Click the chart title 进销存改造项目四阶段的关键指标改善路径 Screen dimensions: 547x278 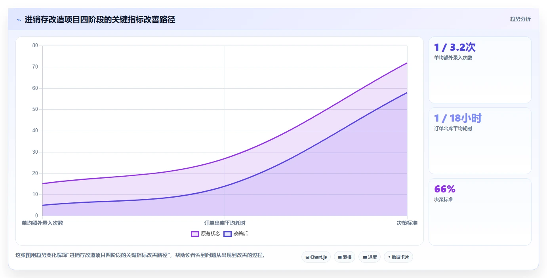(x=100, y=19)
